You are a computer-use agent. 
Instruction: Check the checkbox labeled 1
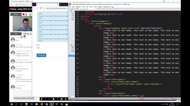[x=37, y=45]
